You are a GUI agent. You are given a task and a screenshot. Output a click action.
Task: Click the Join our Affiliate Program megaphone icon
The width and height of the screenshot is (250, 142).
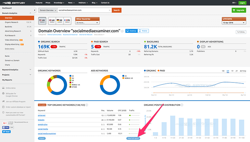pyautogui.click(x=3, y=101)
